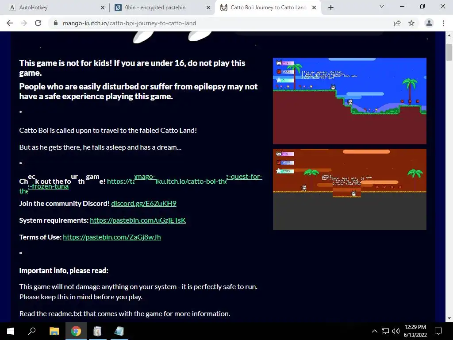
Task: View site info via the padlock icon
Action: (56, 23)
